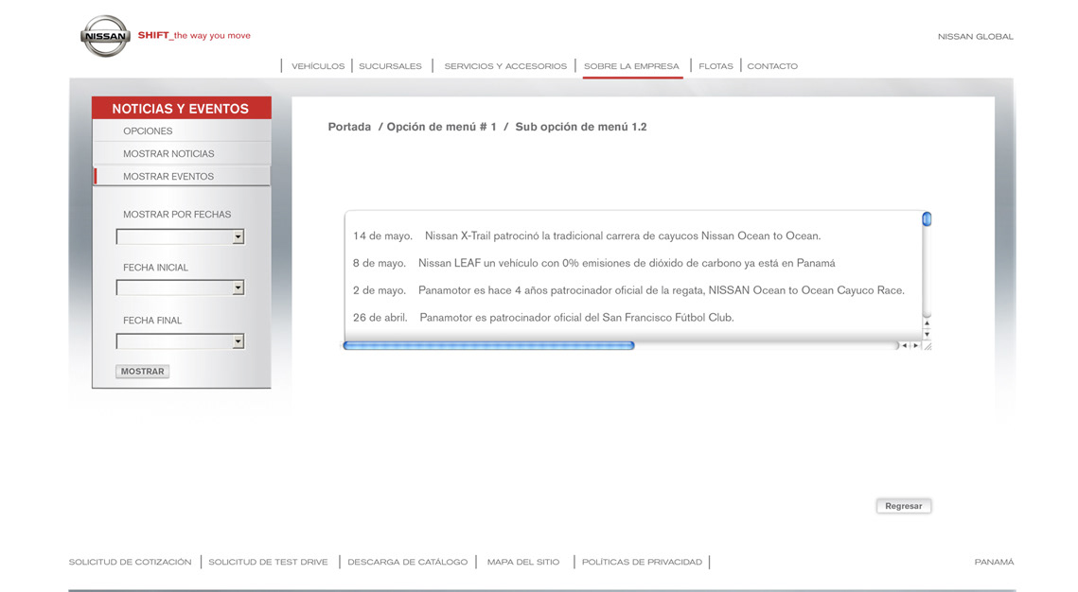
Task: Open the Fecha Inicial dropdown
Action: click(x=180, y=287)
